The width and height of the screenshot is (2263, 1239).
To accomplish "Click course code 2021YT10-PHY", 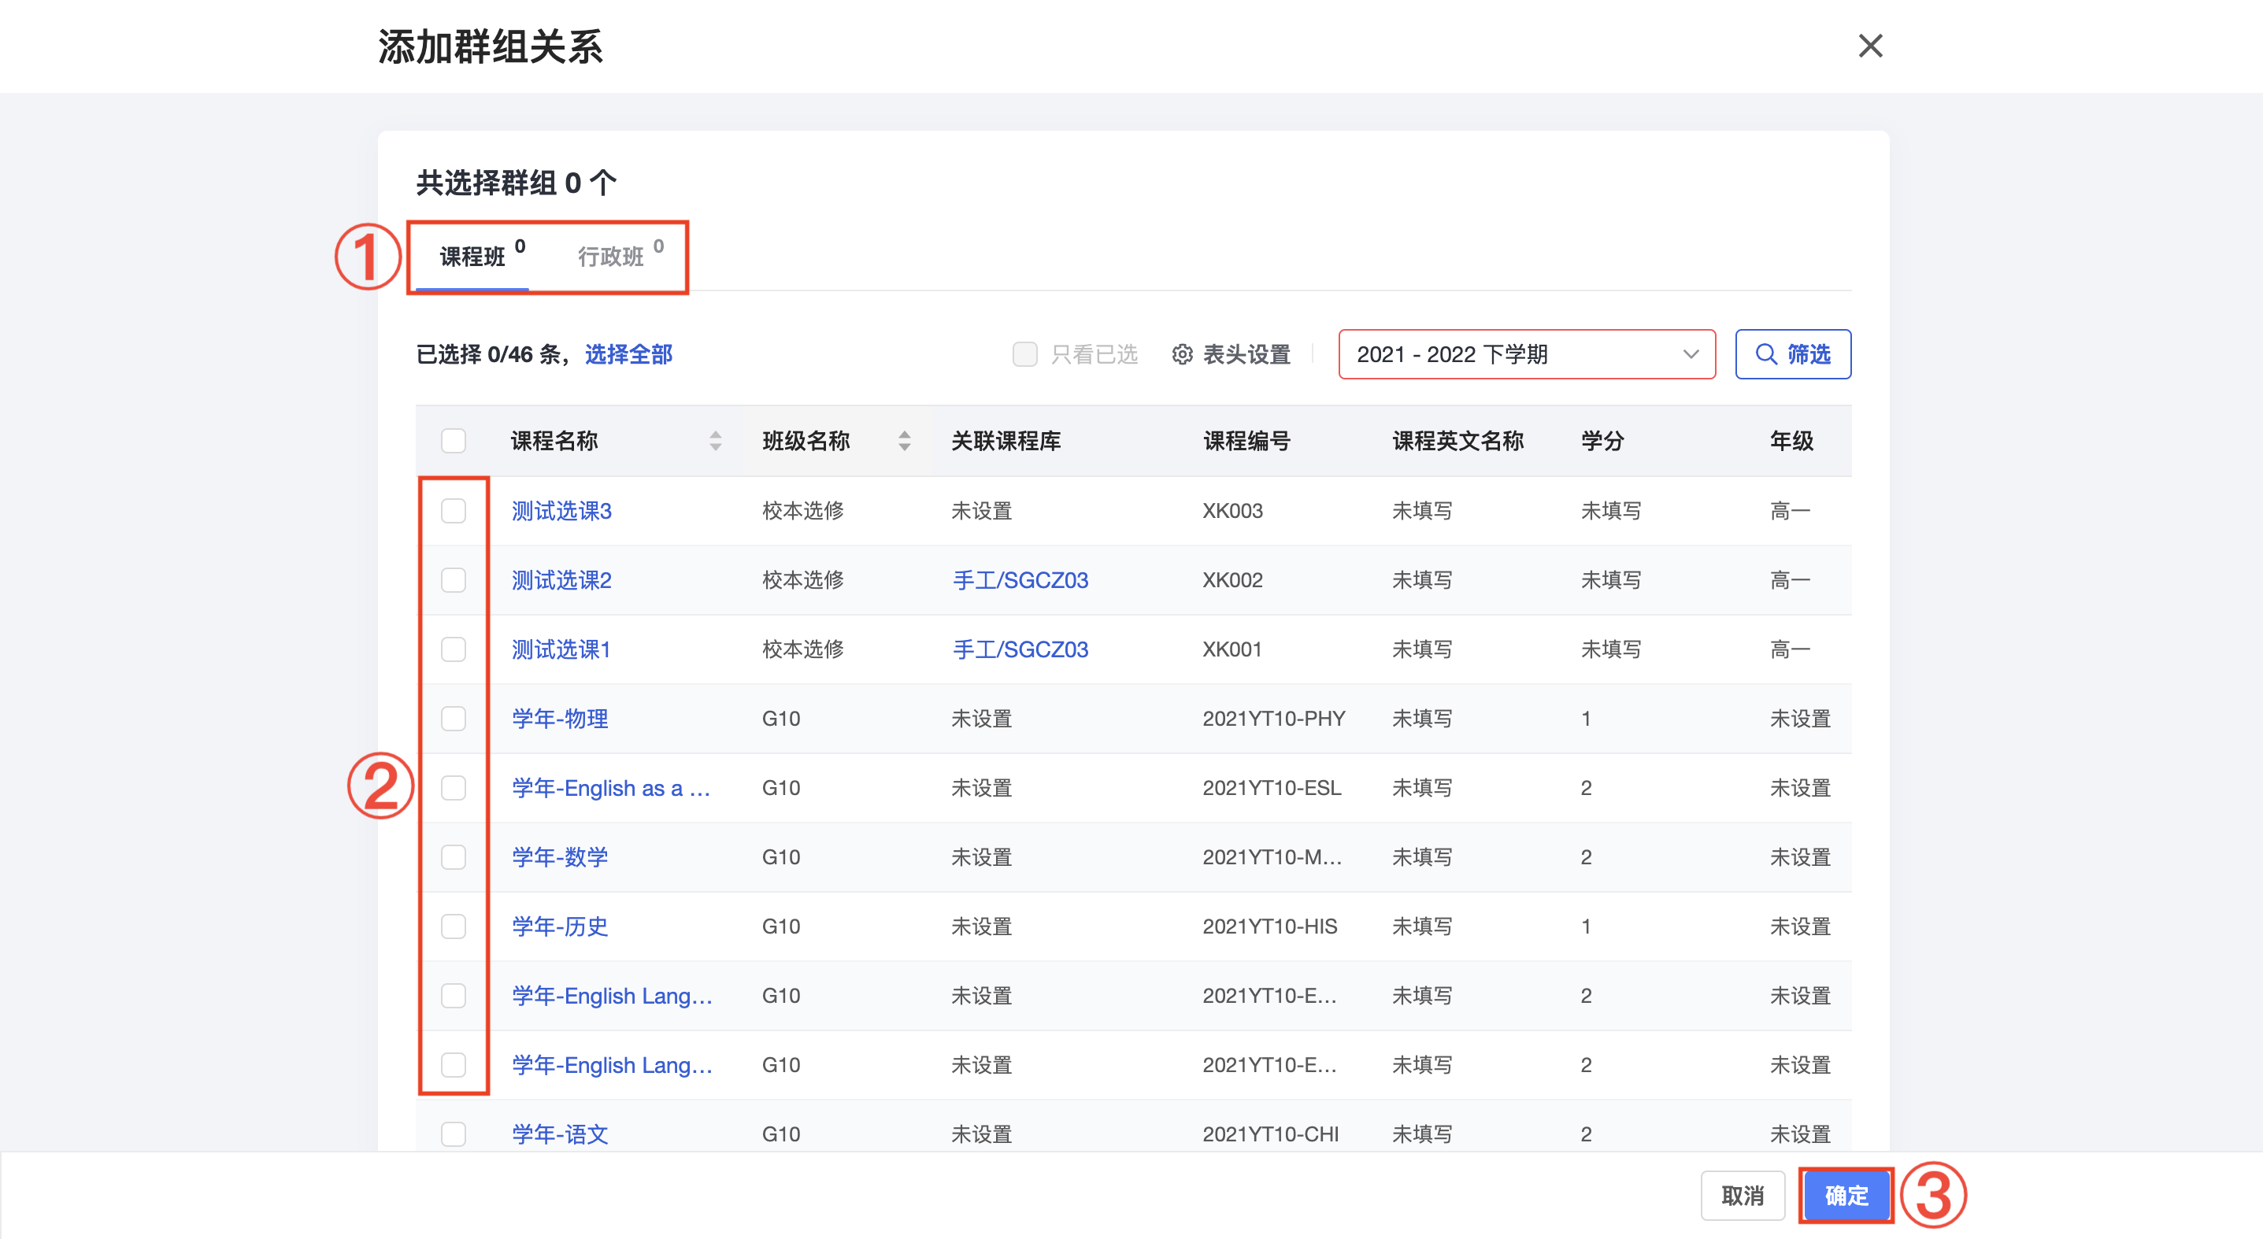I will pyautogui.click(x=1274, y=719).
